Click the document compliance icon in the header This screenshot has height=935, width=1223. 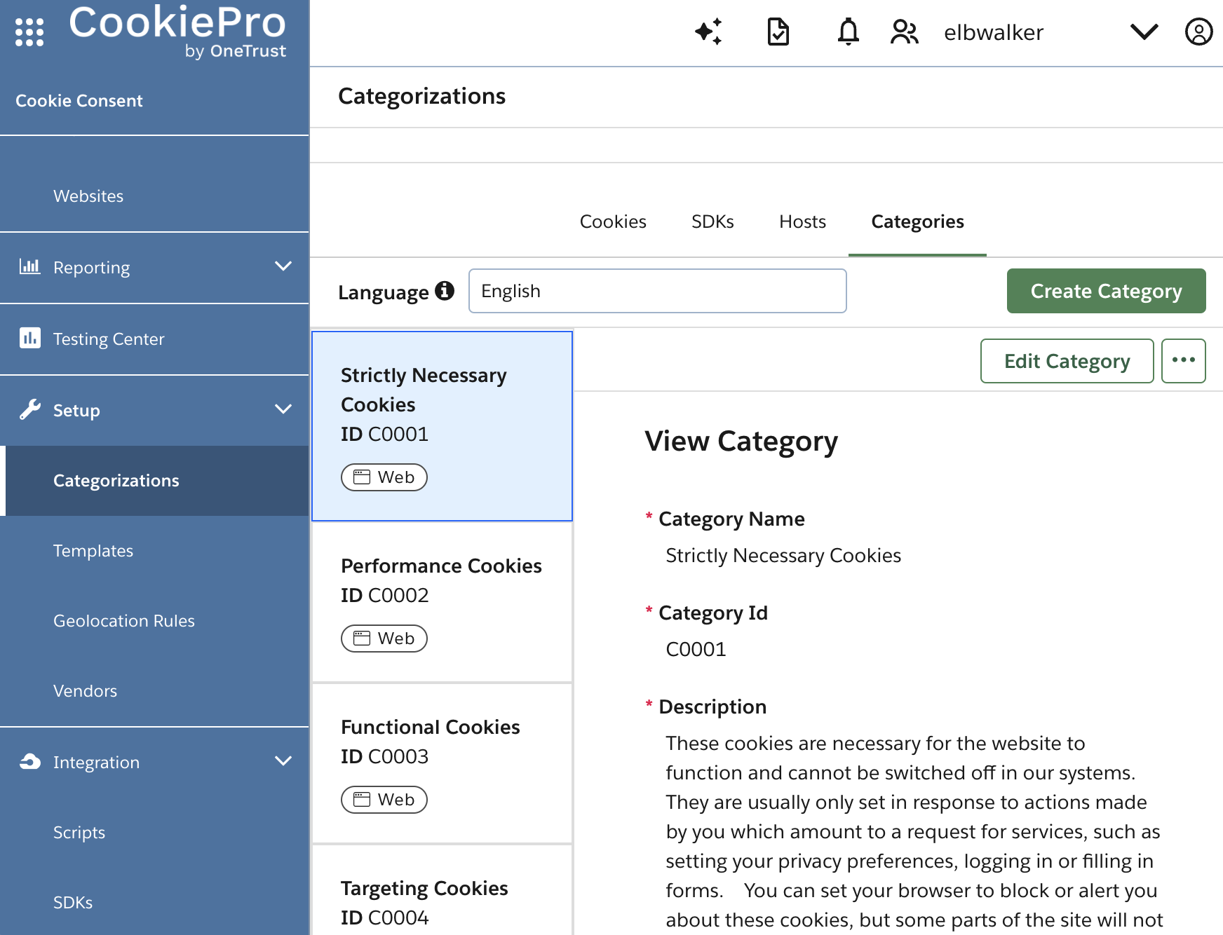pyautogui.click(x=778, y=32)
